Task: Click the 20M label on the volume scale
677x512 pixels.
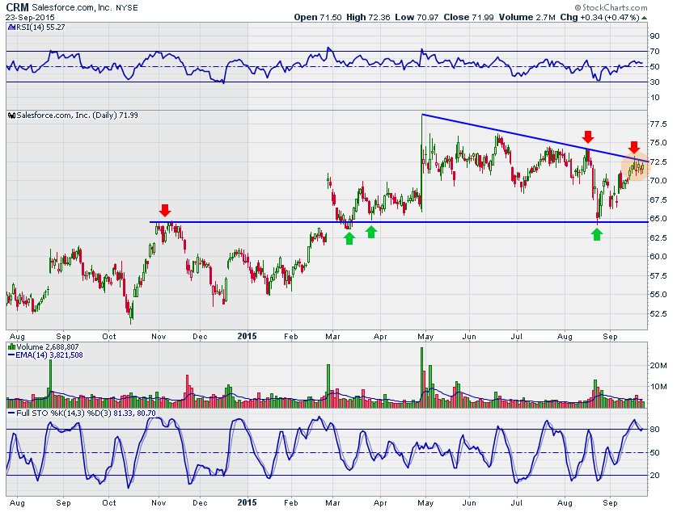Action: pos(658,366)
